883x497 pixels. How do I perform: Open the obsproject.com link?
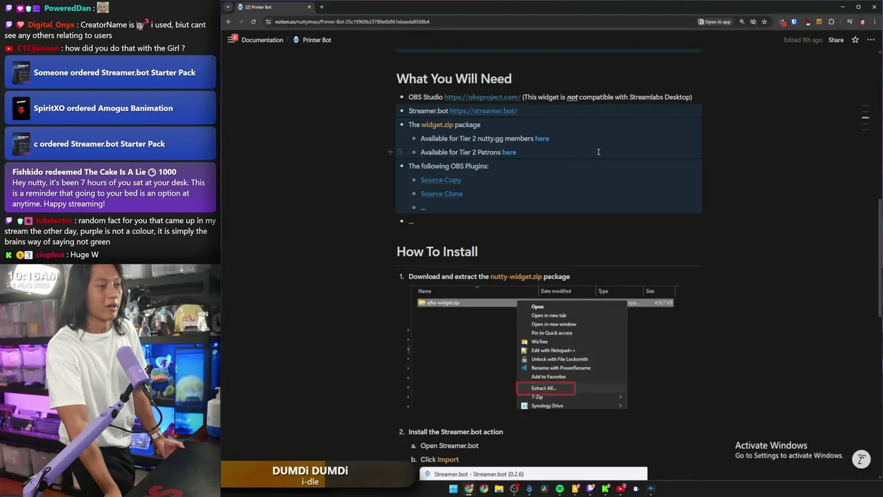pyautogui.click(x=482, y=97)
